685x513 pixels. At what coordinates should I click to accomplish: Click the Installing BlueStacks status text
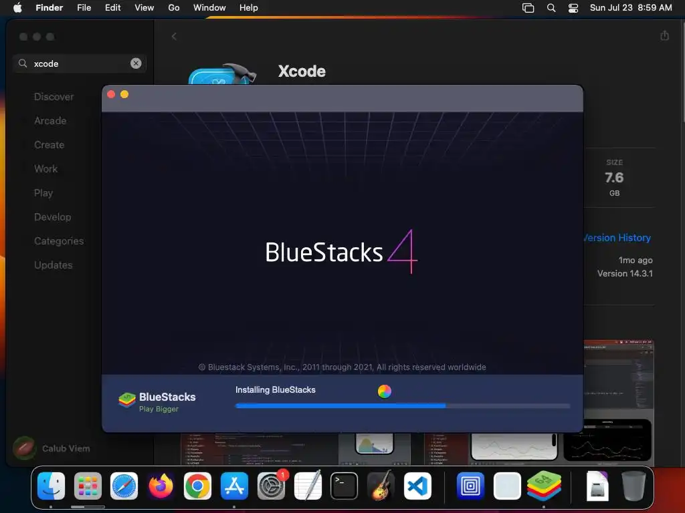275,390
